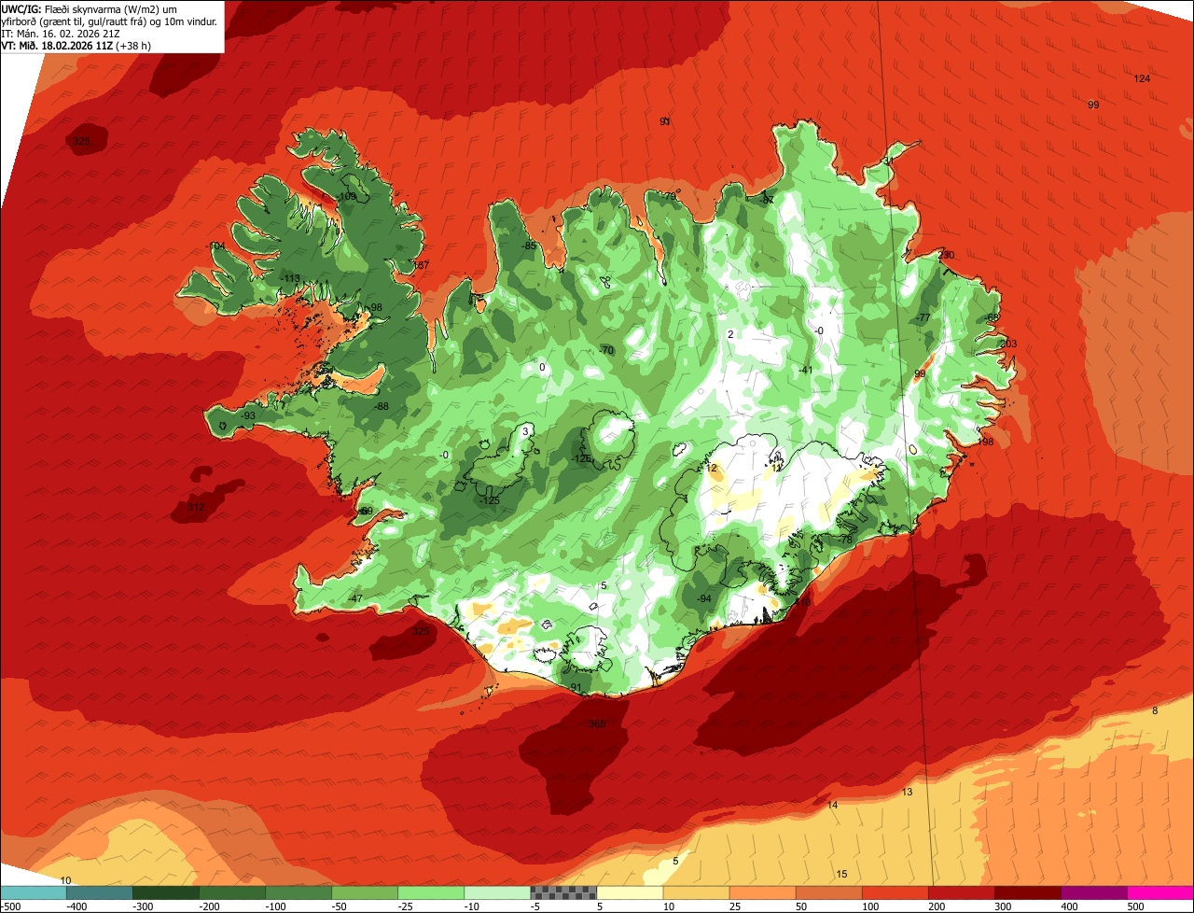
Task: Click the map value 124 in the top-right corner
Action: (x=1142, y=78)
